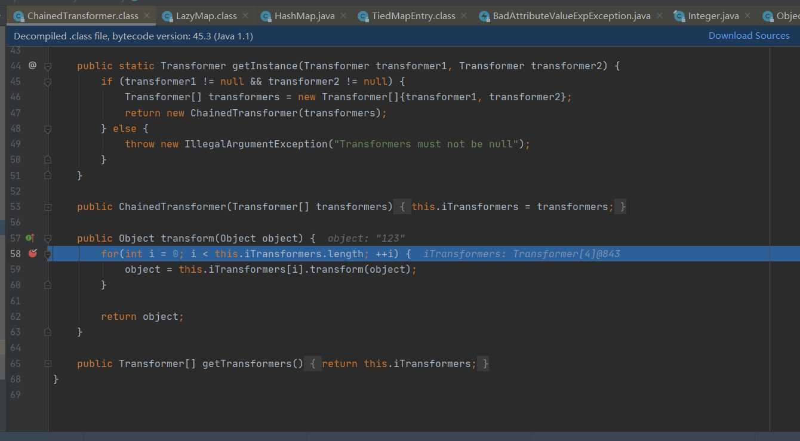The height and width of the screenshot is (441, 800).
Task: Collapse the else block at line 48
Action: (48, 128)
